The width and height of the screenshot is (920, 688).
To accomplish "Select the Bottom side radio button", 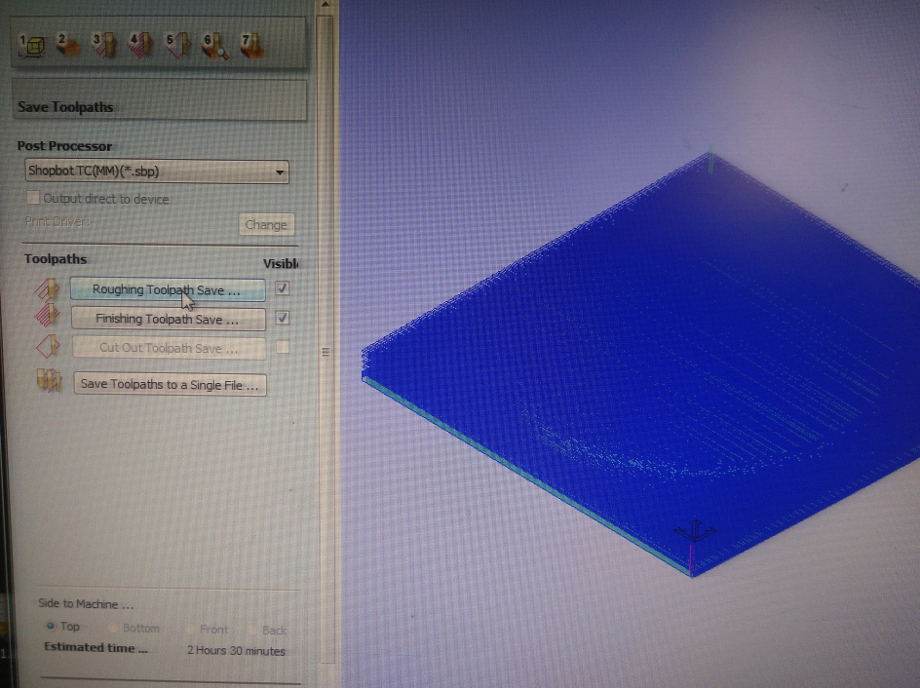I will (113, 628).
